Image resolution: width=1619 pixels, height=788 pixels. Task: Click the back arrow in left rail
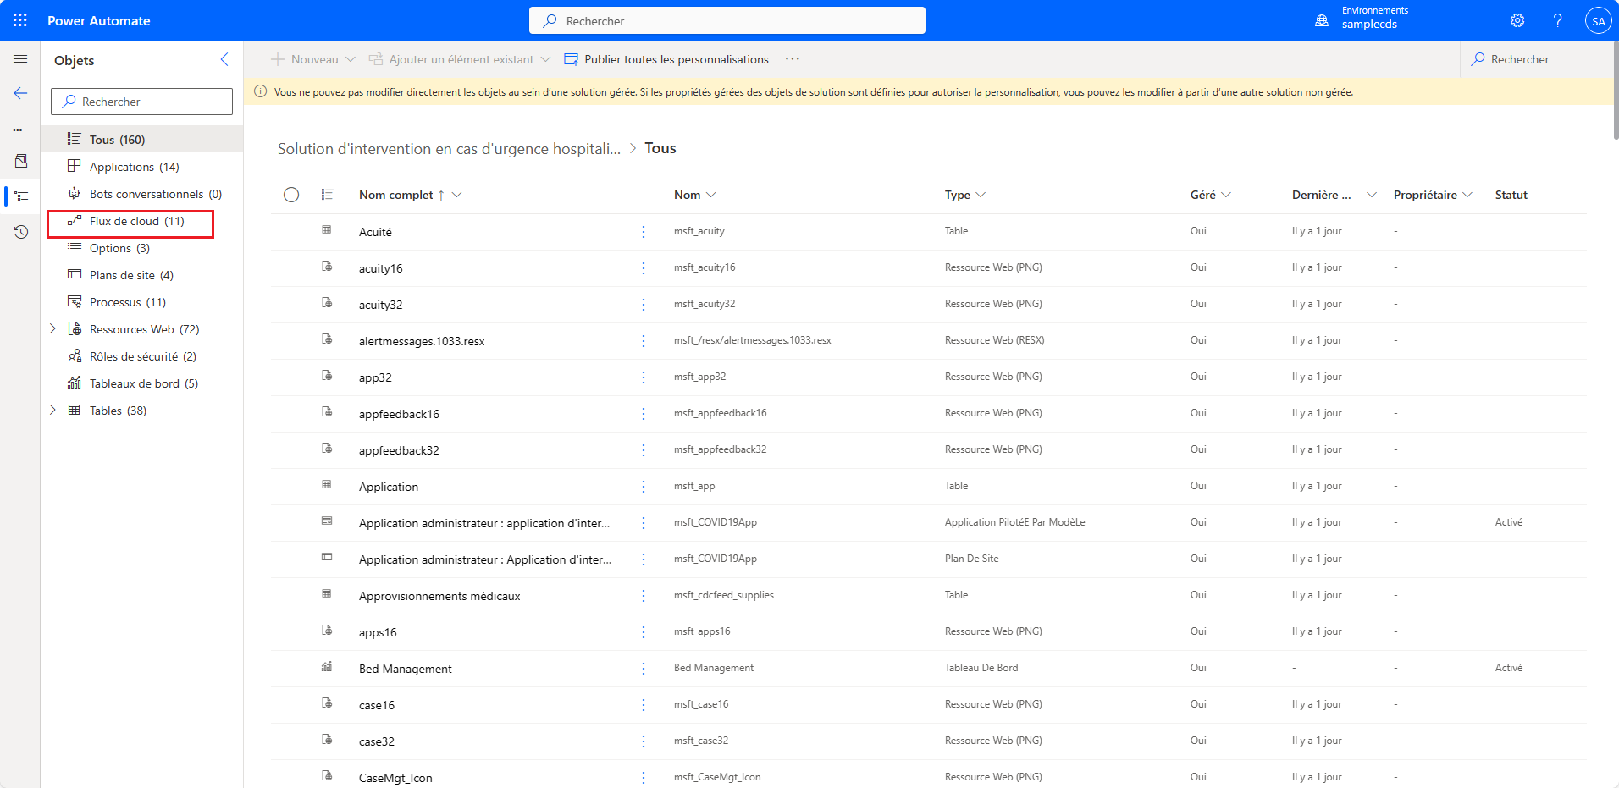click(x=20, y=93)
